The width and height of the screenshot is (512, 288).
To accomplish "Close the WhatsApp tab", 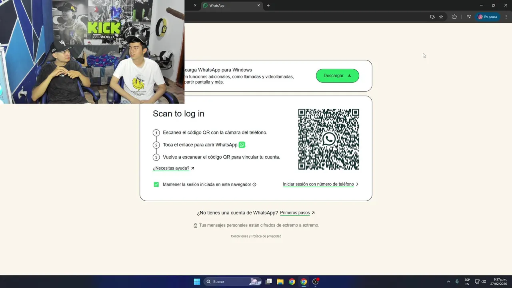I will point(259,6).
